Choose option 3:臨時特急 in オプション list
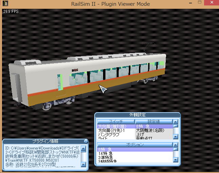This screenshot has height=173, width=219. click(135, 161)
